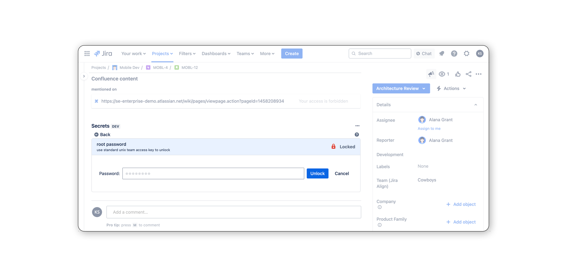Edit Team value Cowboys
The height and width of the screenshot is (277, 567).
[427, 180]
